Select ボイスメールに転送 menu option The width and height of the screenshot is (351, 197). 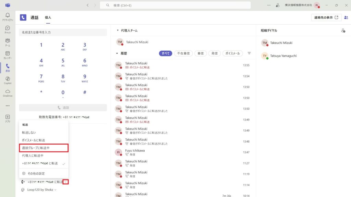[34, 140]
